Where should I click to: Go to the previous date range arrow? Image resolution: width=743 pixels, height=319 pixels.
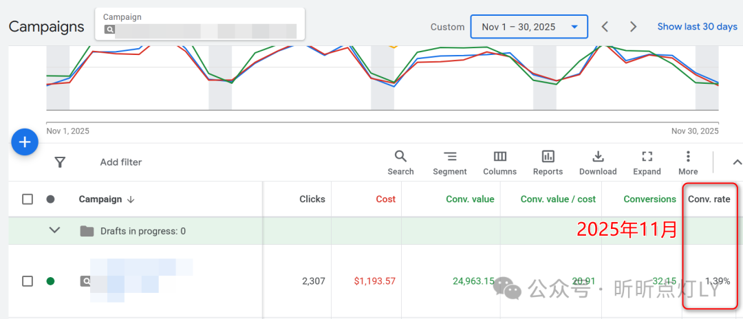[x=605, y=27]
